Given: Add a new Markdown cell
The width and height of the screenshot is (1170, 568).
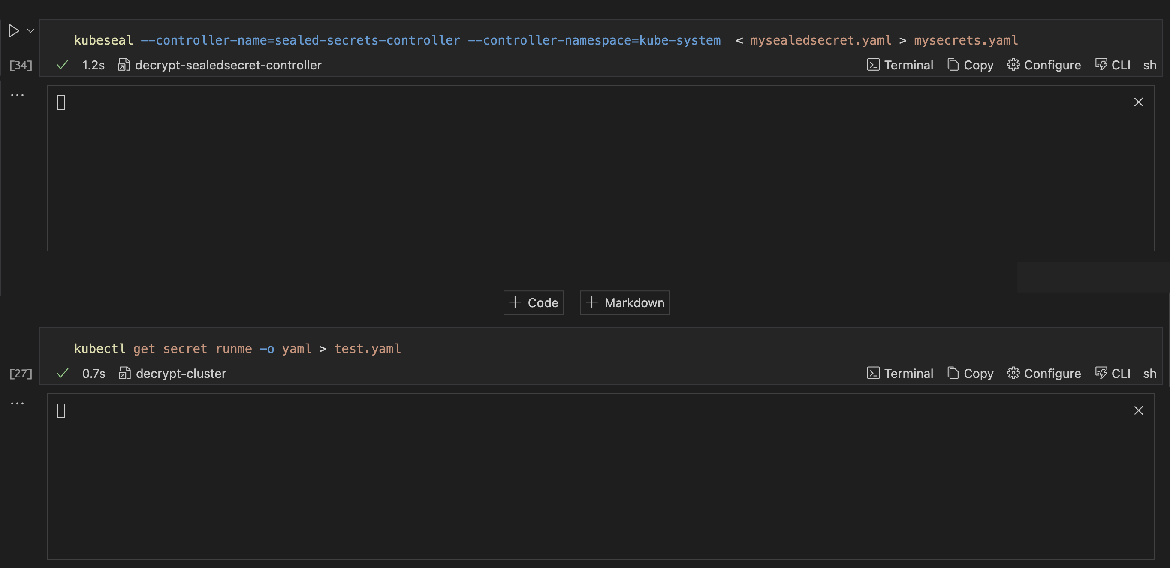Looking at the screenshot, I should (x=624, y=302).
